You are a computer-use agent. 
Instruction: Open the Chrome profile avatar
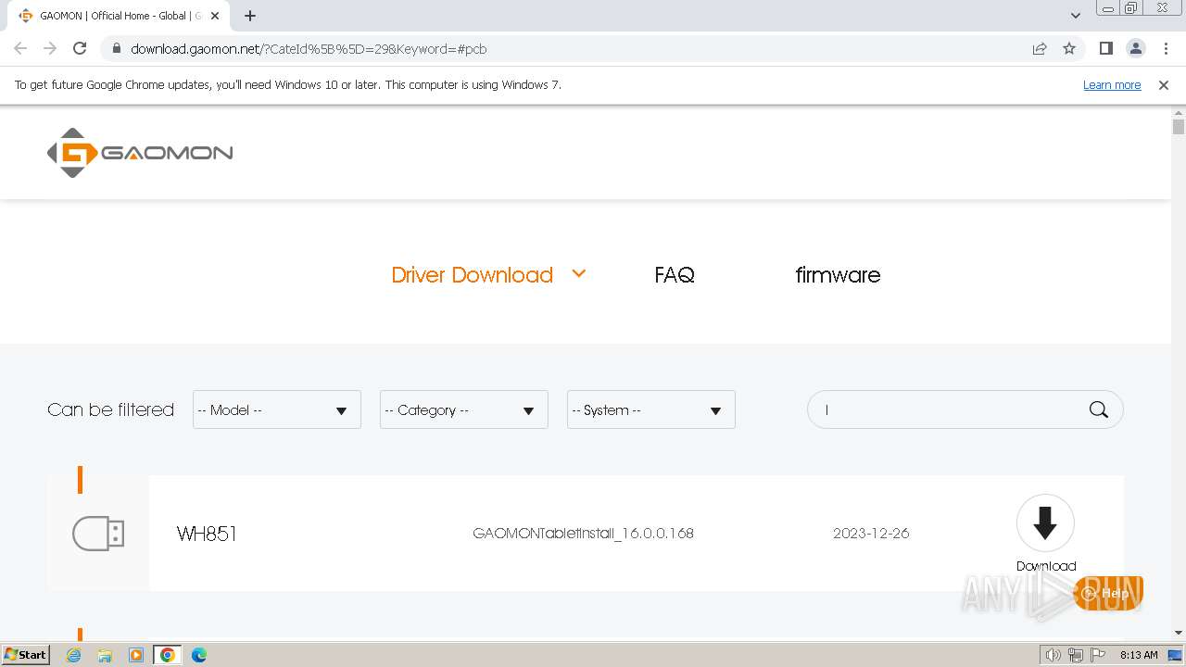(x=1136, y=48)
